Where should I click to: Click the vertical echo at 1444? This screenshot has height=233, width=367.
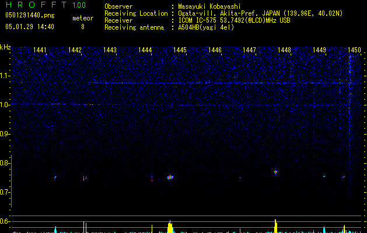152,179
